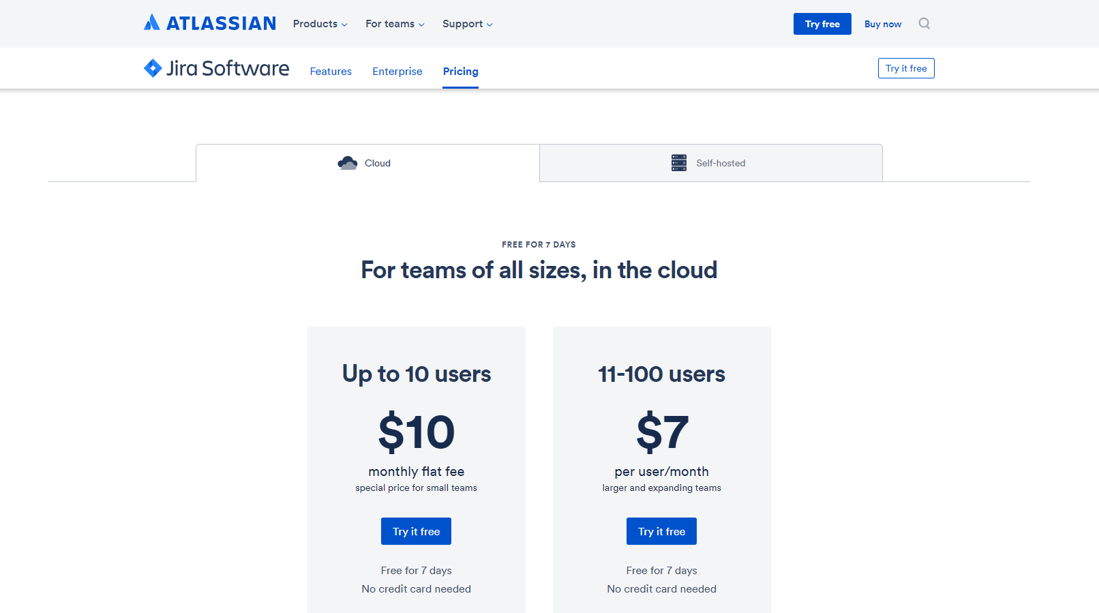Select the Pricing tab
This screenshot has width=1099, height=613.
pyautogui.click(x=460, y=72)
